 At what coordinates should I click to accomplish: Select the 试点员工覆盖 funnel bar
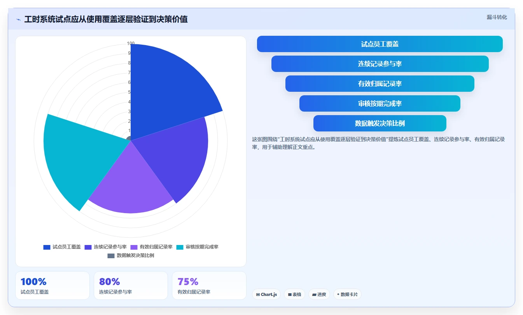[380, 44]
